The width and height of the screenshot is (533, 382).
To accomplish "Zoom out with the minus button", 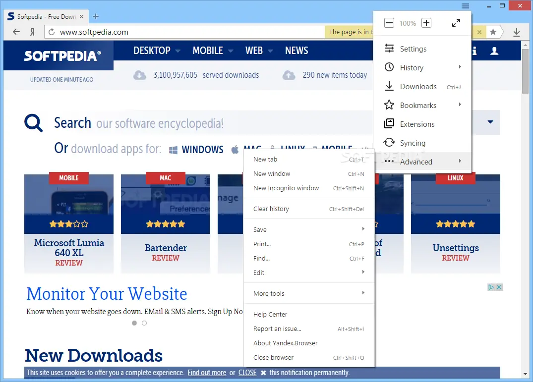I will coord(389,23).
